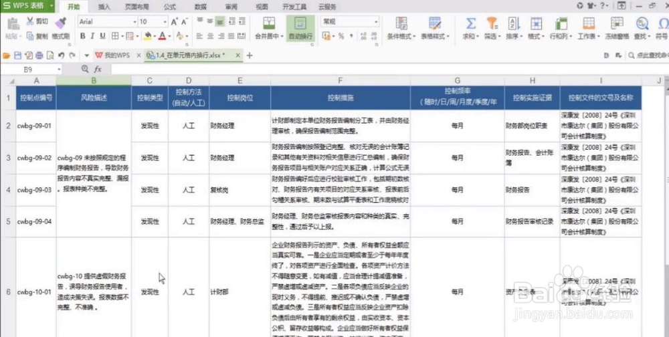Click the Worksheet (工作表) icon
Screen dimensions: 669x337
(589, 23)
